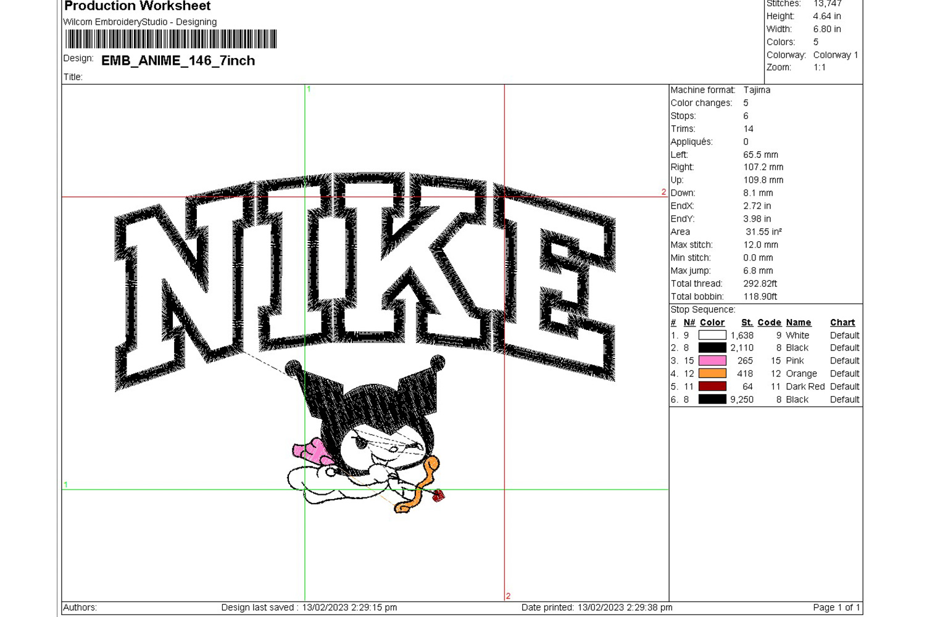Click the stitch count 1,638
This screenshot has height=617, width=927.
(742, 336)
